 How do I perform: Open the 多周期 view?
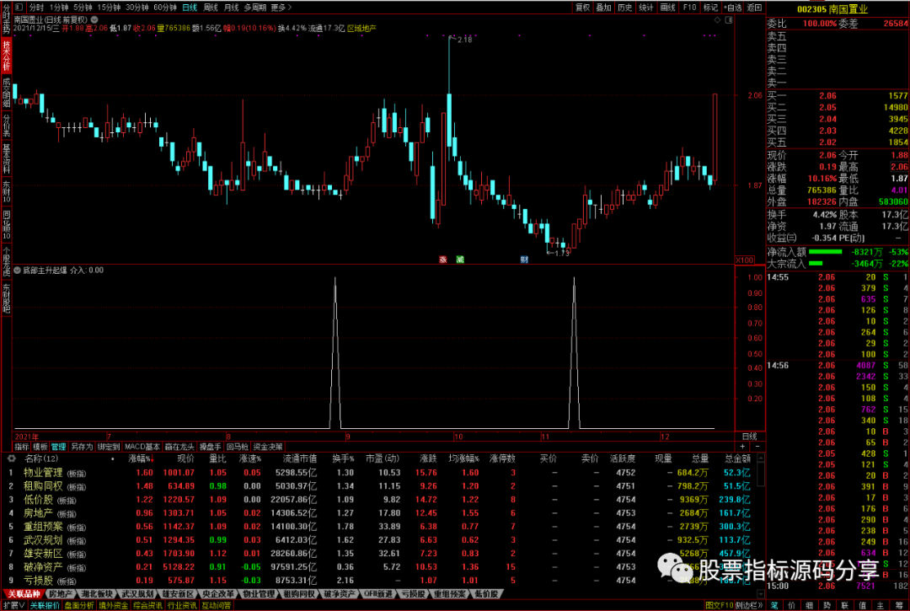click(x=254, y=8)
